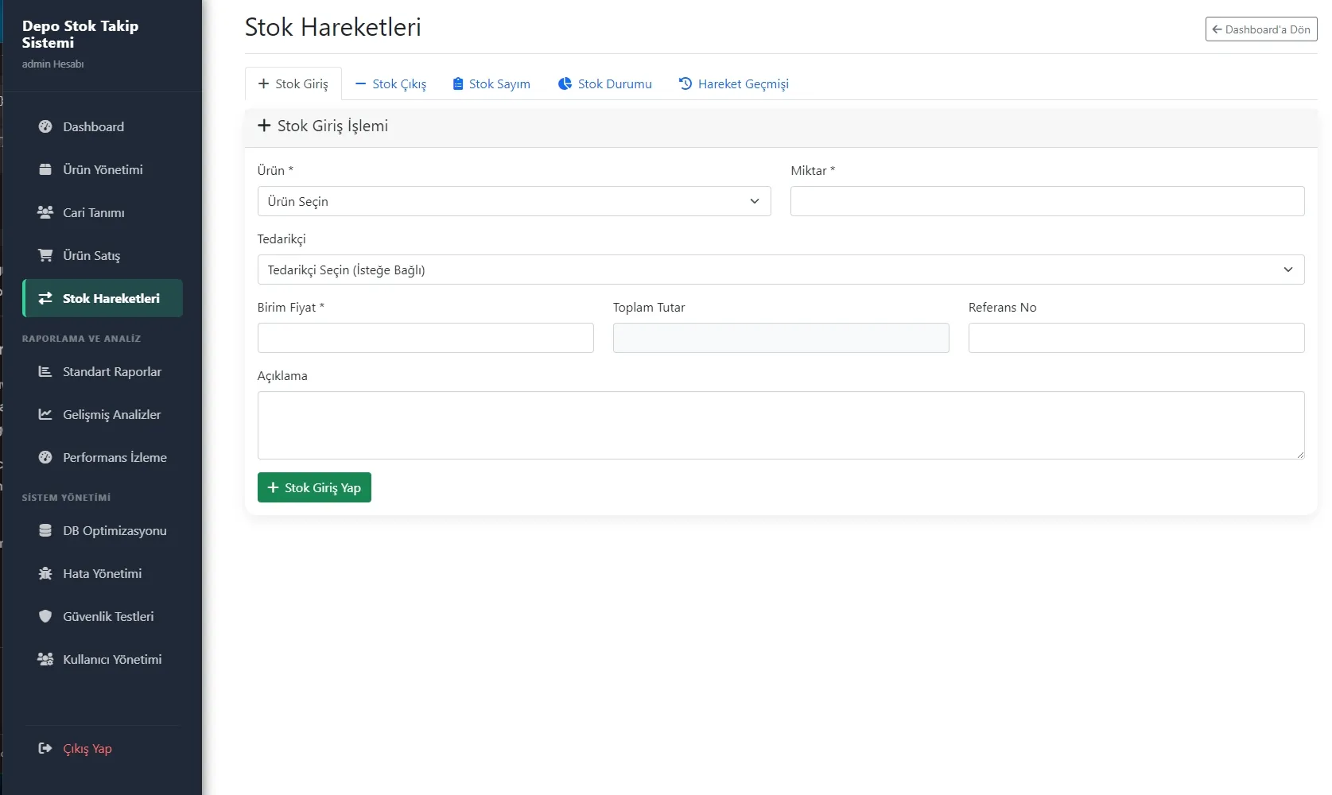Screen dimensions: 1332x795
Task: Open the Stok Sayım tab
Action: (x=491, y=84)
